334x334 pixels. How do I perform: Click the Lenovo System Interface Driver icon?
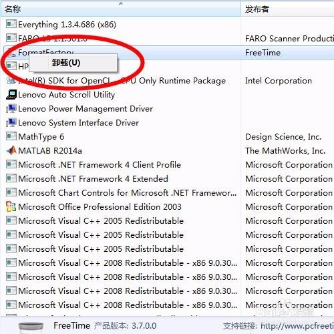click(11, 122)
